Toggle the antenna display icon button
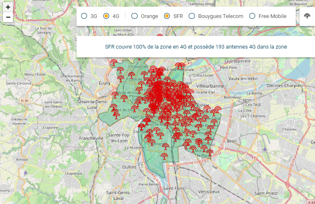This screenshot has width=315, height=204. click(x=307, y=16)
